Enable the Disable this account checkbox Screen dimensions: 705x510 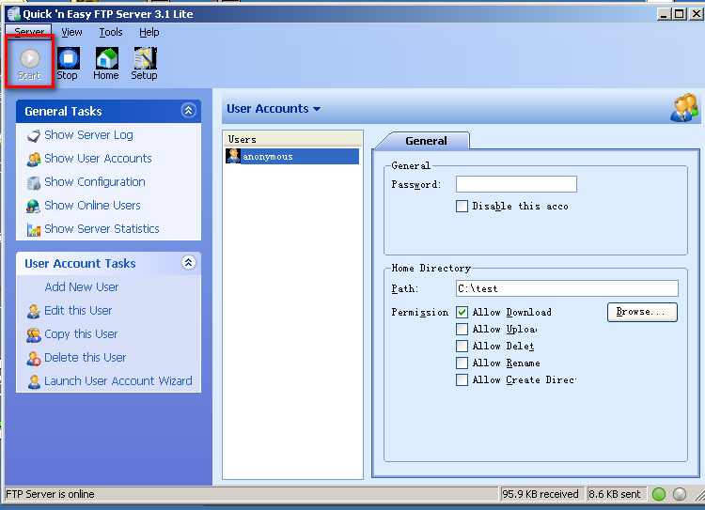tap(462, 206)
